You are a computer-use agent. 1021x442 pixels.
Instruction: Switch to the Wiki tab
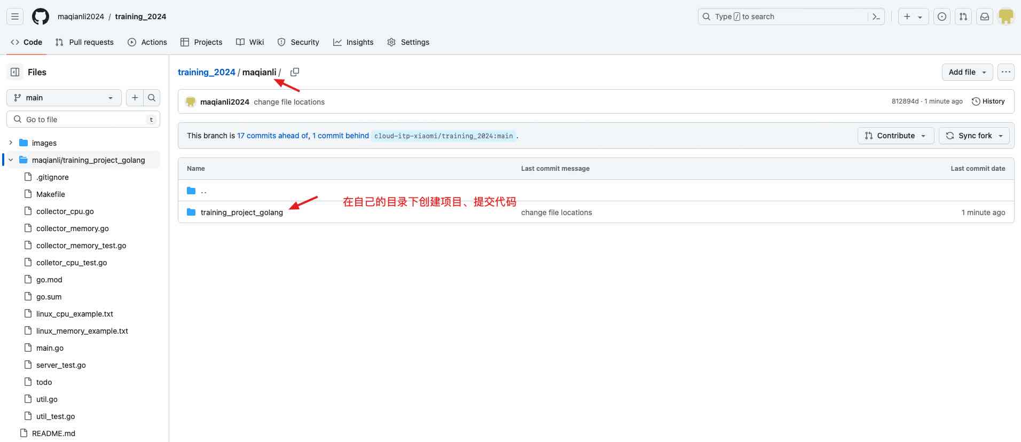coord(250,42)
